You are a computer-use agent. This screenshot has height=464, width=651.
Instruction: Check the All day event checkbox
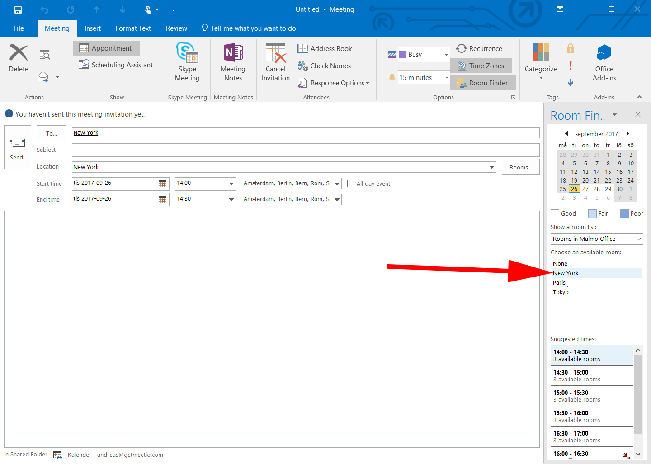click(351, 183)
